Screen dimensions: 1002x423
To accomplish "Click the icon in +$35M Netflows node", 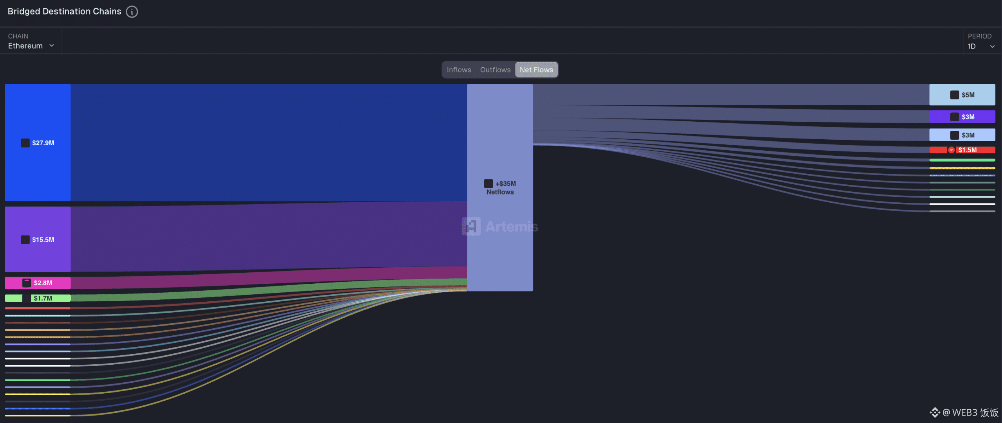I will pyautogui.click(x=488, y=184).
